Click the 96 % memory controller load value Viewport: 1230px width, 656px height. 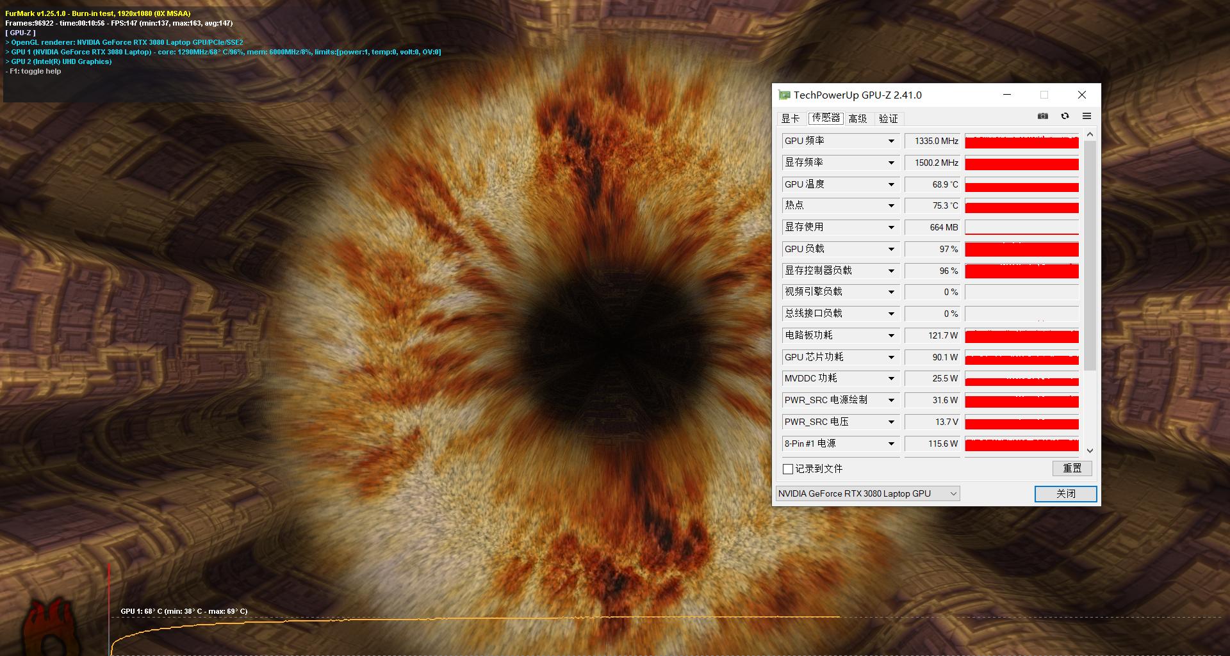932,271
